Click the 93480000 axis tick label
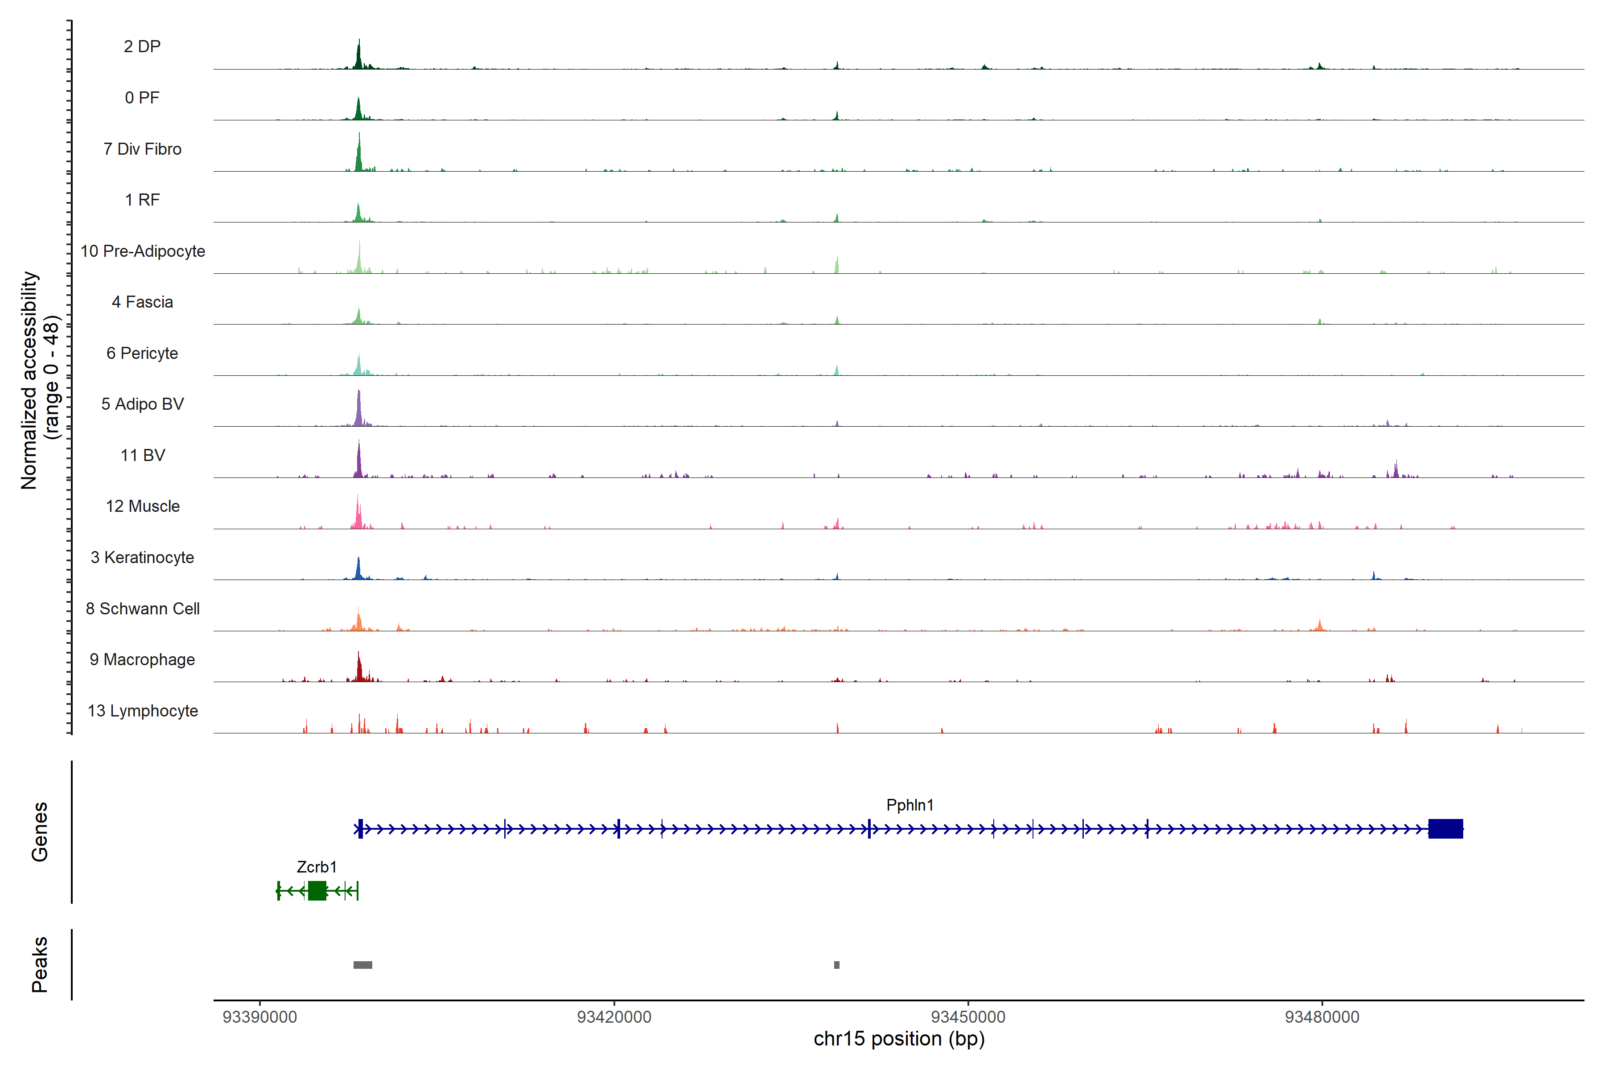This screenshot has height=1070, width=1605. point(1322,1017)
